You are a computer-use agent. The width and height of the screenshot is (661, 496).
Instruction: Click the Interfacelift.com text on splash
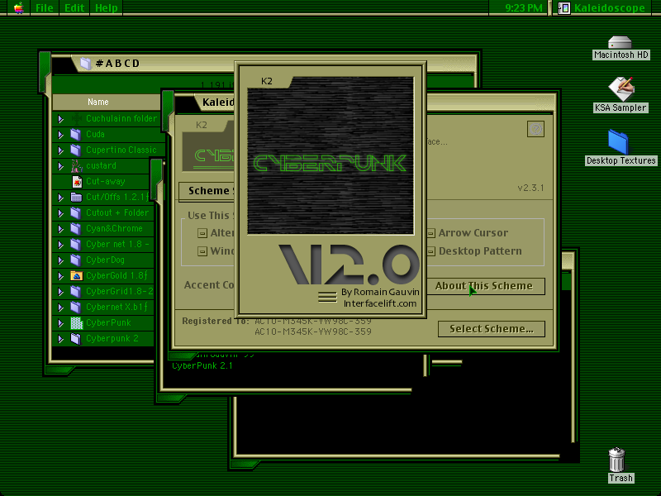point(380,303)
